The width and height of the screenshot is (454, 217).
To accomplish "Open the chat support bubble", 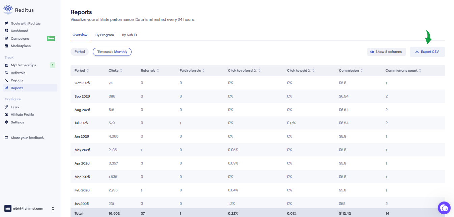I will click(444, 208).
